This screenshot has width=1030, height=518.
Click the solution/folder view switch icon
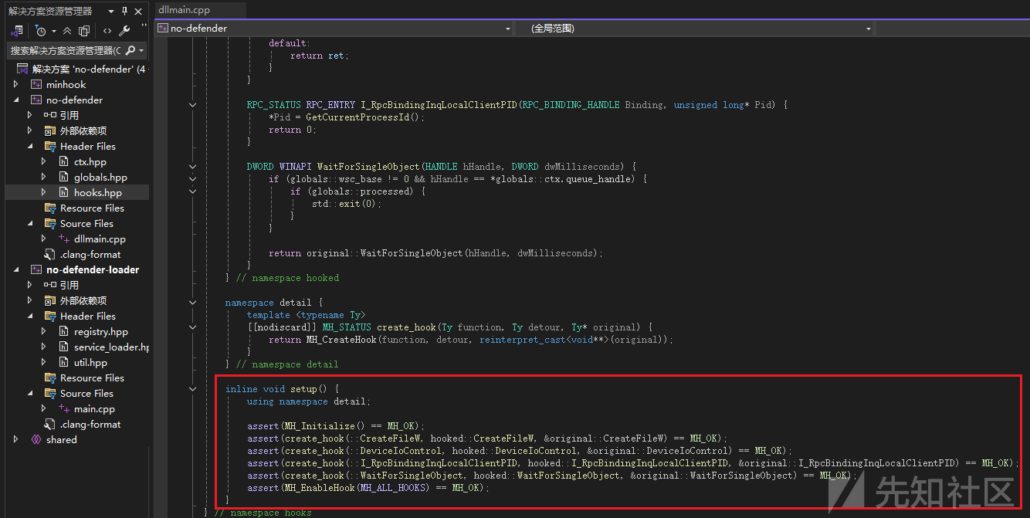click(x=16, y=31)
